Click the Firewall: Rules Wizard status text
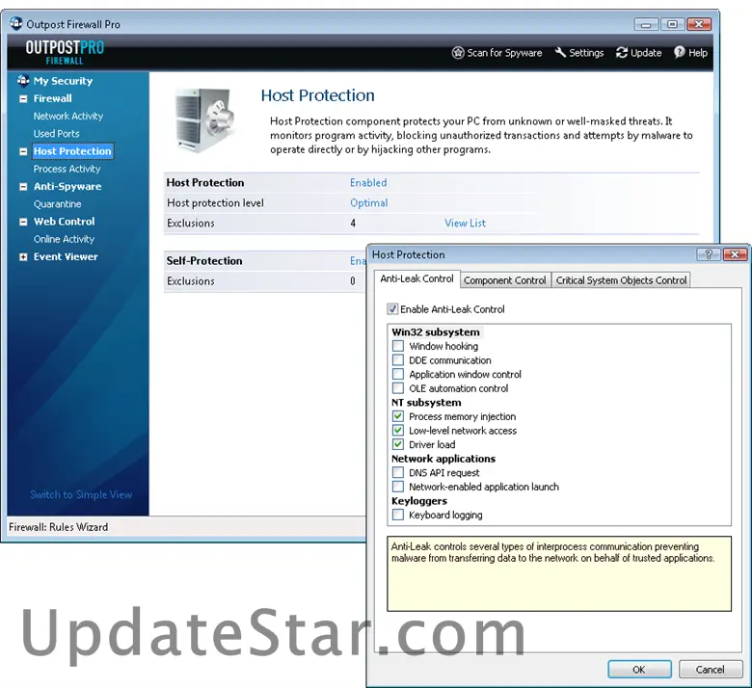This screenshot has height=688, width=752. [59, 527]
